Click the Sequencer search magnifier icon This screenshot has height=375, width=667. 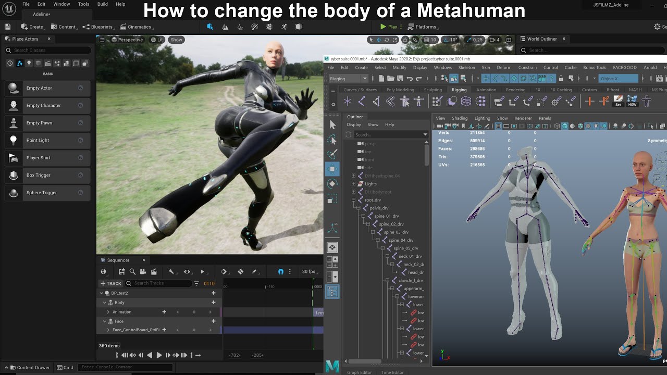coord(132,271)
